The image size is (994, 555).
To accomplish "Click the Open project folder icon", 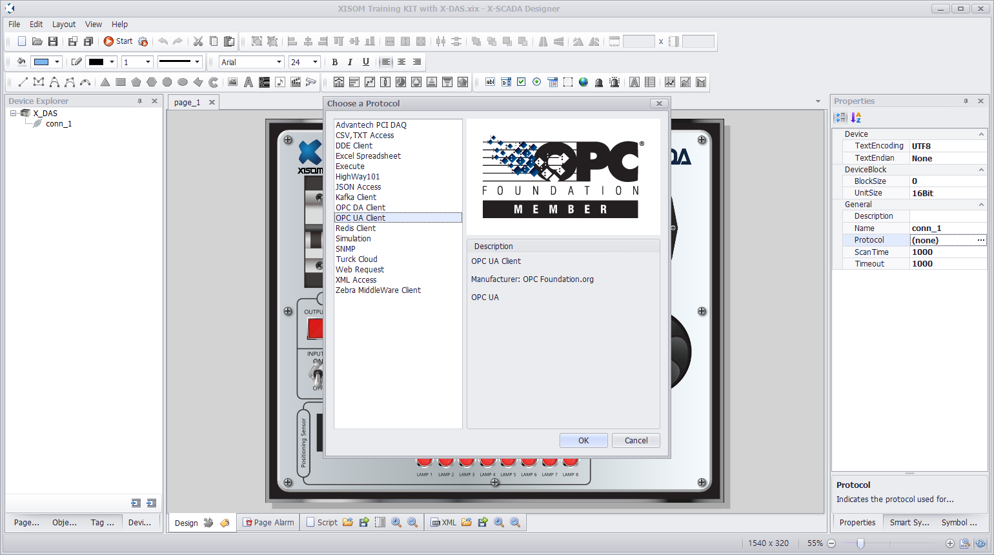I will coord(37,41).
